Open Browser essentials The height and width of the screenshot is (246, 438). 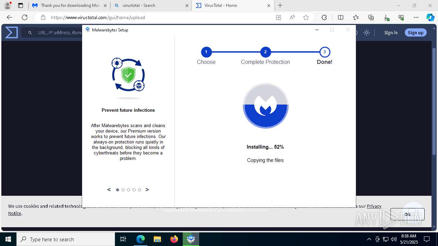coord(401,17)
